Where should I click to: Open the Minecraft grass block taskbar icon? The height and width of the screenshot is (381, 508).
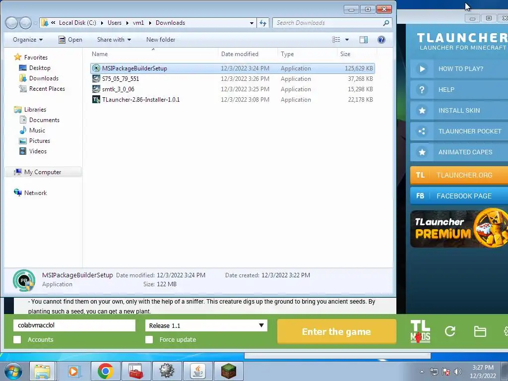(x=228, y=371)
